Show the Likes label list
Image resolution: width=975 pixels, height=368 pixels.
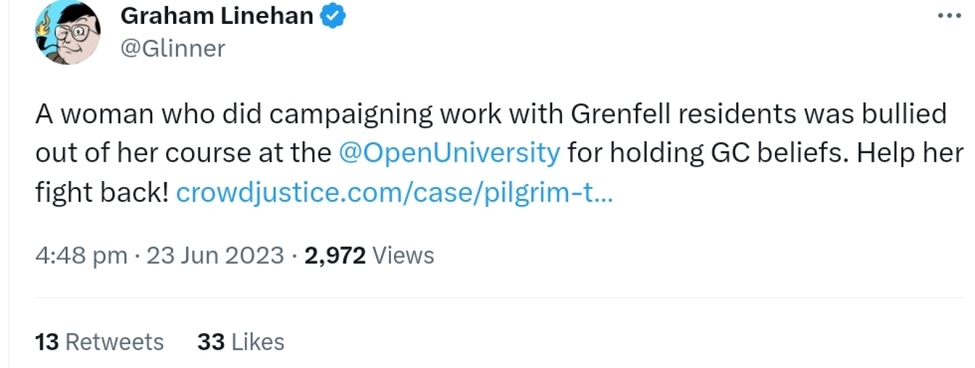(258, 342)
